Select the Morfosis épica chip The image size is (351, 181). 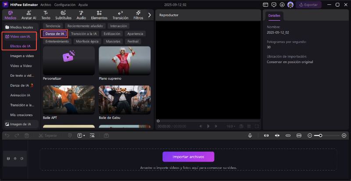(87, 42)
